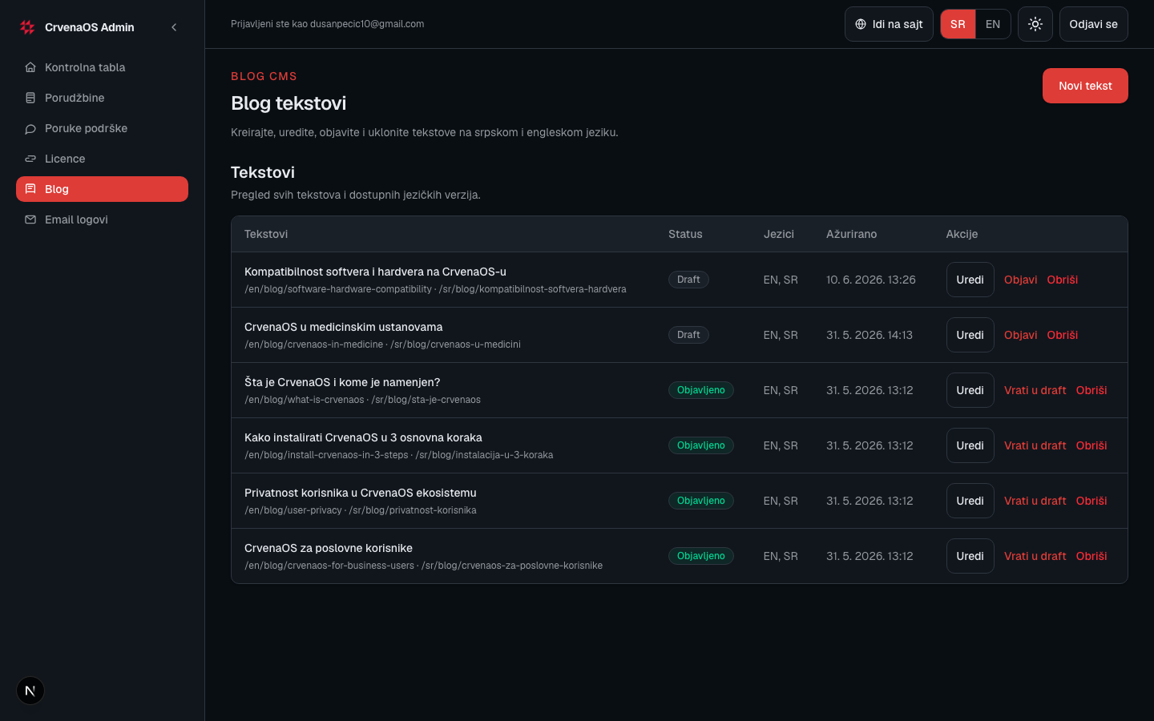Image resolution: width=1154 pixels, height=721 pixels.
Task: Click the Idi na sajt button
Action: click(889, 24)
